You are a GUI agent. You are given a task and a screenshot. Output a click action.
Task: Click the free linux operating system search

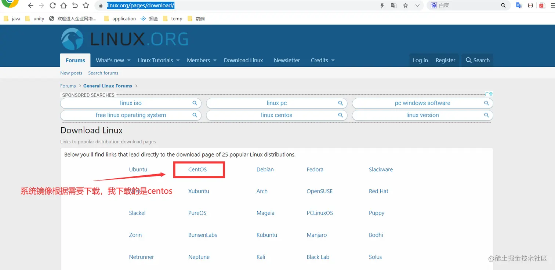pos(131,115)
